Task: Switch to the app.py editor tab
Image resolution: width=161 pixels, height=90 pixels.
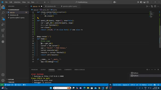Action: tap(36, 6)
